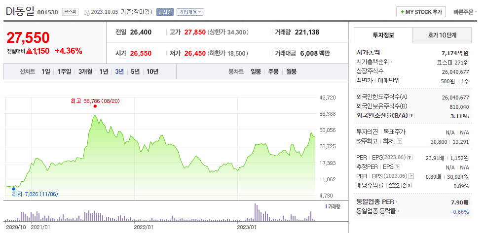This screenshot has height=233, width=485.
Task: Click the 시가총액순위 link
Action: click(373, 62)
